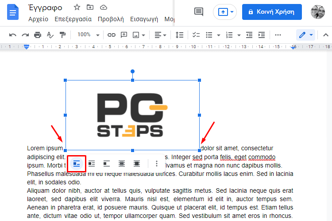
Task: Open image options three-dot menu
Action: point(157,164)
